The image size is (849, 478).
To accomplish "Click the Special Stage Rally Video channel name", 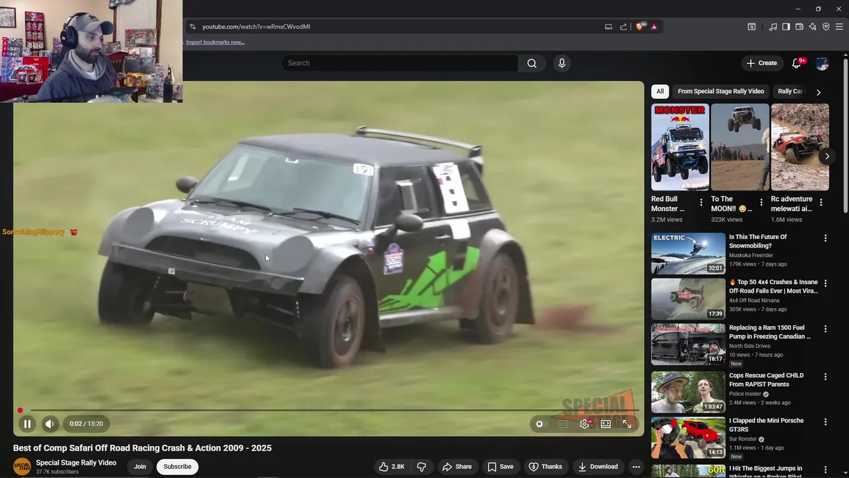I will tap(76, 463).
